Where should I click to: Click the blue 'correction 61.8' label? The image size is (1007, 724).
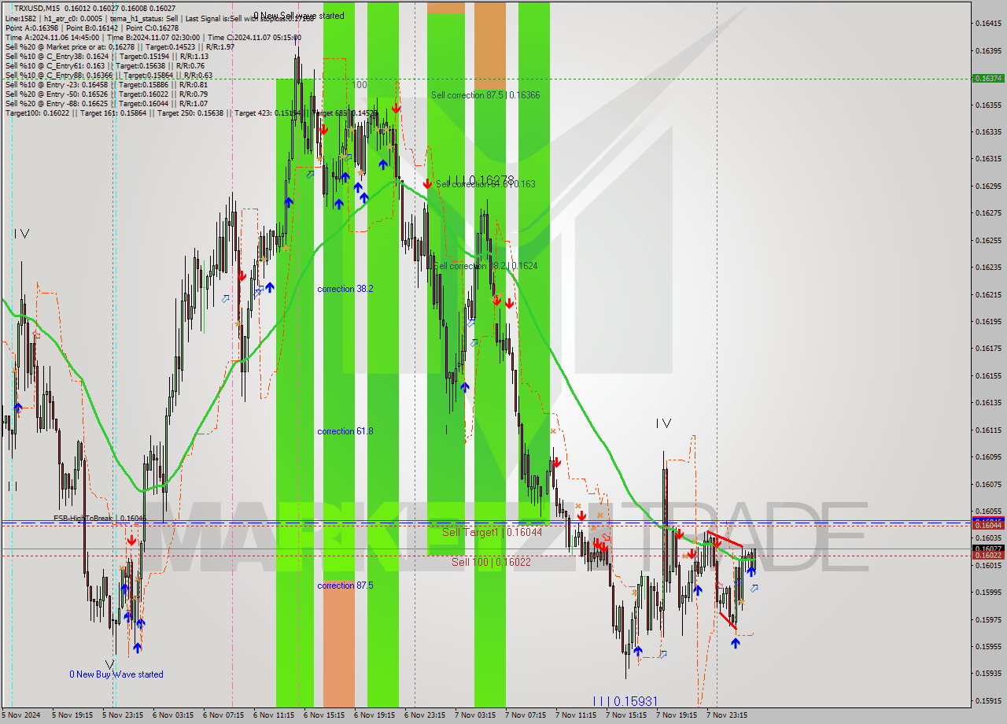coord(345,431)
